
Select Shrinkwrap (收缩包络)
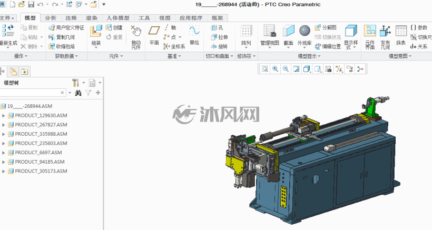click(x=62, y=46)
